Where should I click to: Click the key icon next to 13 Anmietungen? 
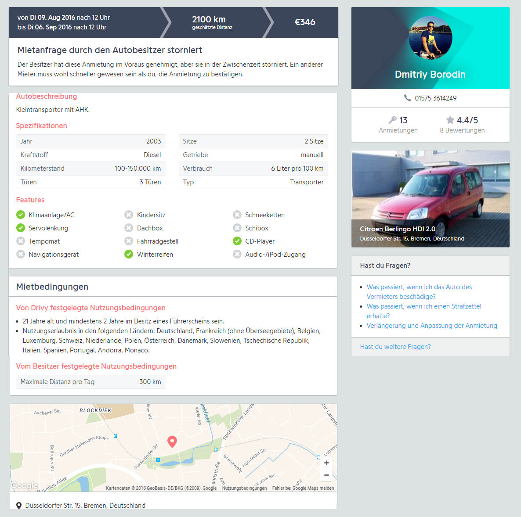tap(392, 120)
